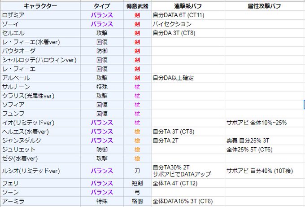Viewport: 305px width, 207px height.
Task: Click 剣 weapon in ゾーイ row
Action: (137, 24)
